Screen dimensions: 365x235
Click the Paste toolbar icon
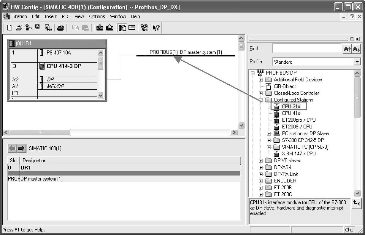[85, 28]
